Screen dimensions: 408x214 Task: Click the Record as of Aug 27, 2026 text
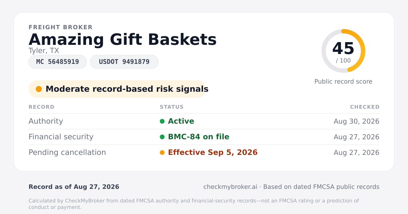[x=74, y=187]
